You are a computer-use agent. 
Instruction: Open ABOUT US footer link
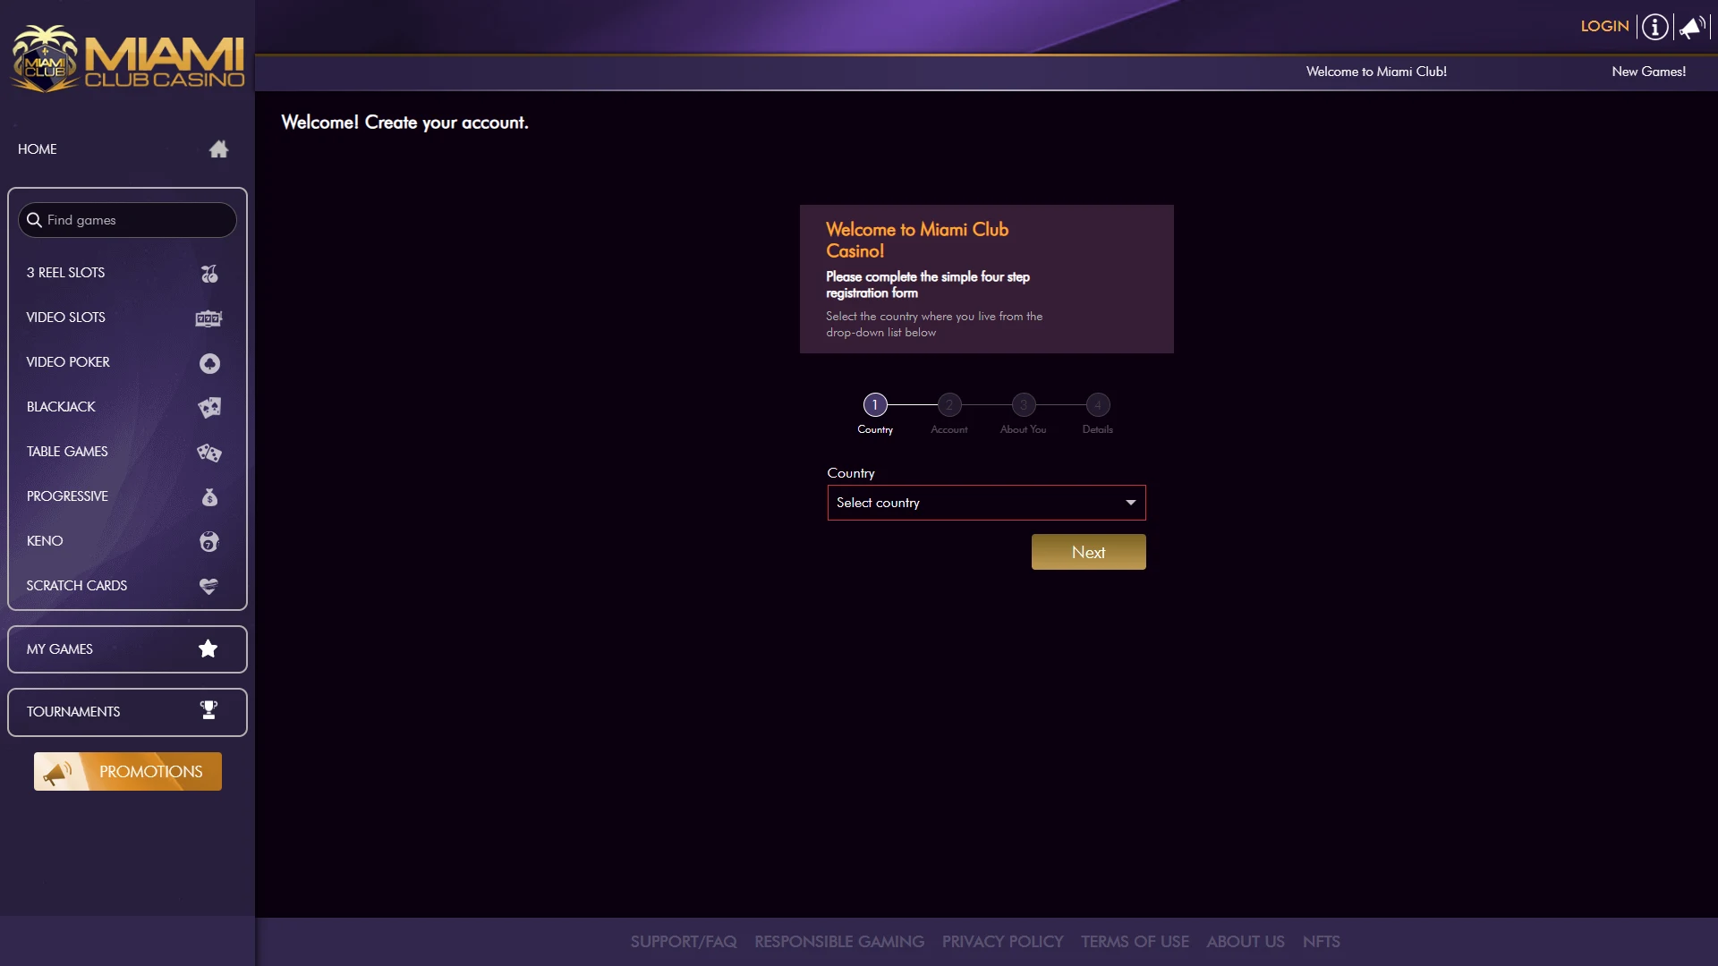pos(1246,942)
